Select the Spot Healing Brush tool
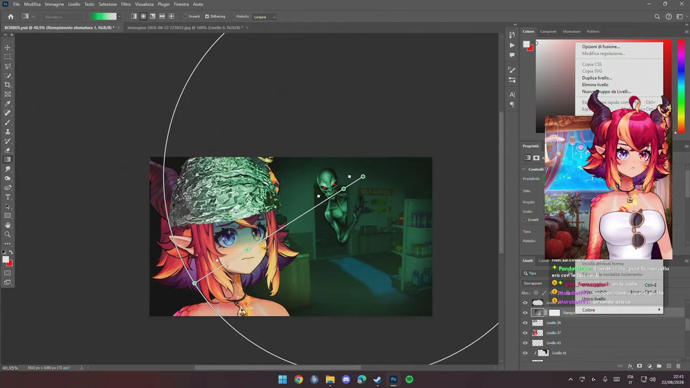This screenshot has width=690, height=388. pyautogui.click(x=8, y=113)
